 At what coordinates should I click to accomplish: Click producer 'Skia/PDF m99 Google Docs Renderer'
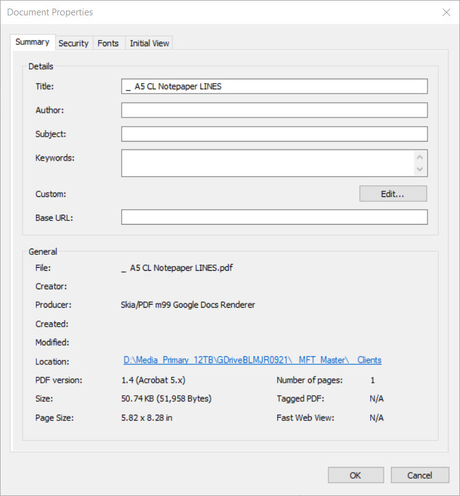pyautogui.click(x=188, y=305)
